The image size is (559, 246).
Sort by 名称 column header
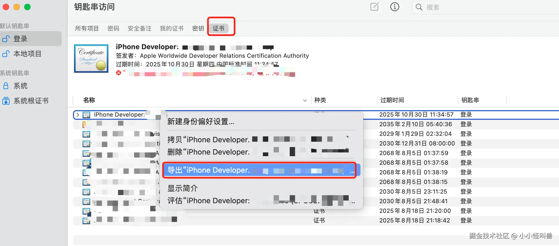click(x=89, y=100)
